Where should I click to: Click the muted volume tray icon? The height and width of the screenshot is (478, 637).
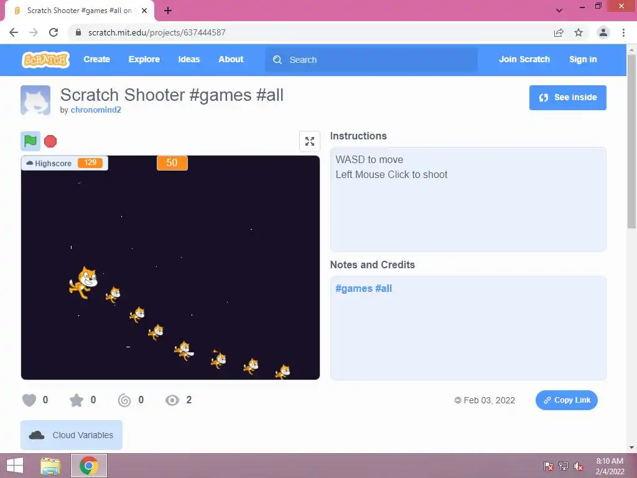click(x=579, y=466)
